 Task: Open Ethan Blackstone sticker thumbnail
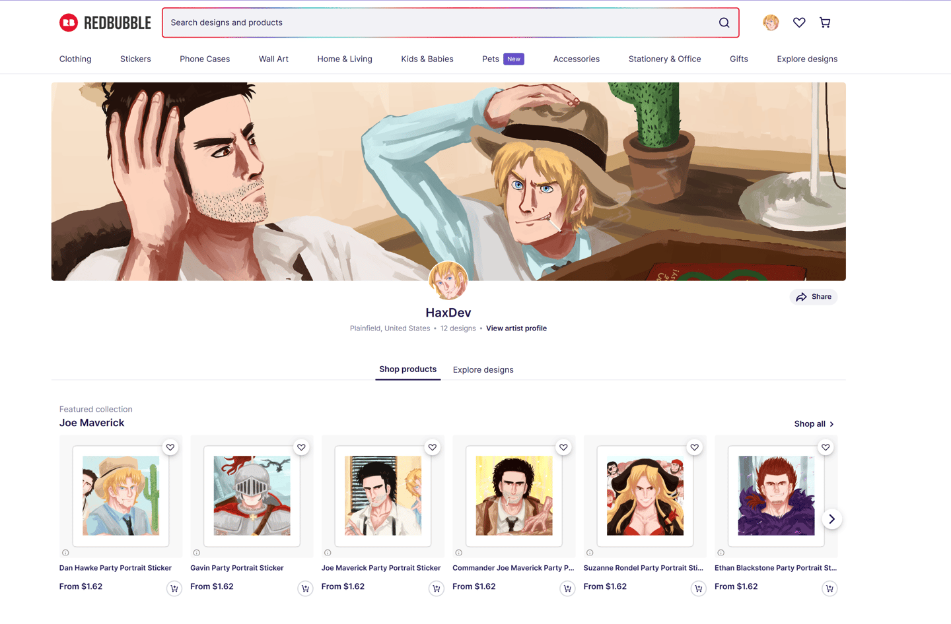tap(776, 496)
